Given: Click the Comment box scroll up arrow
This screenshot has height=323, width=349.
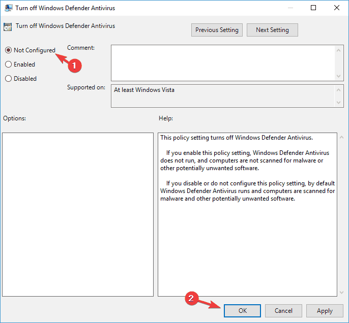Looking at the screenshot, I should (x=338, y=50).
